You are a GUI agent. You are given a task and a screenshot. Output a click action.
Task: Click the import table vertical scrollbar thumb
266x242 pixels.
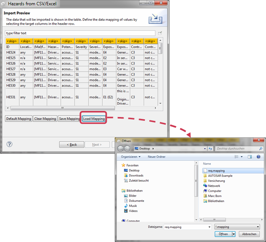click(160, 48)
